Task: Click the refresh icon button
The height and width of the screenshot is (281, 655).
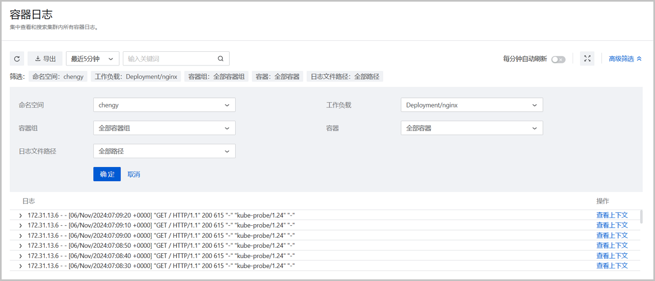Action: (x=17, y=59)
